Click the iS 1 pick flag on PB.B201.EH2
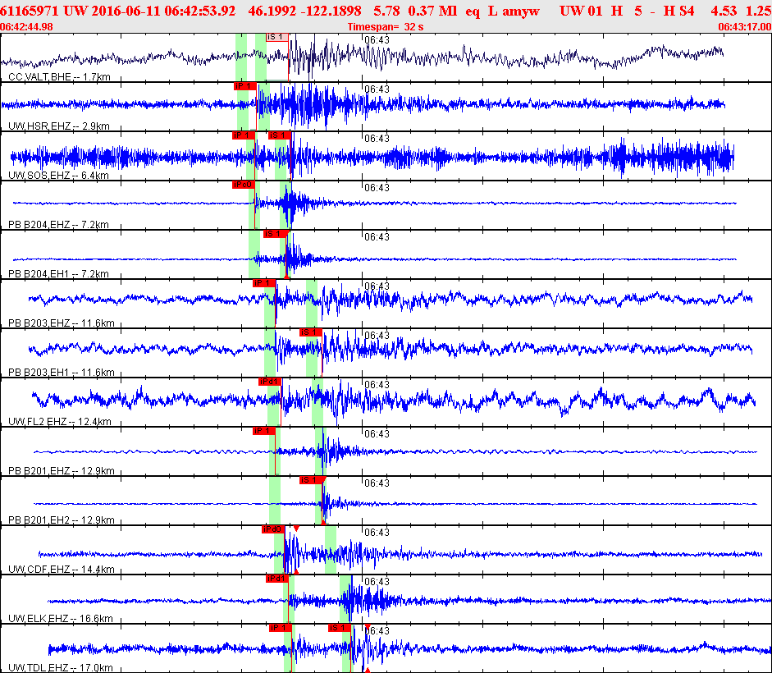 point(311,480)
